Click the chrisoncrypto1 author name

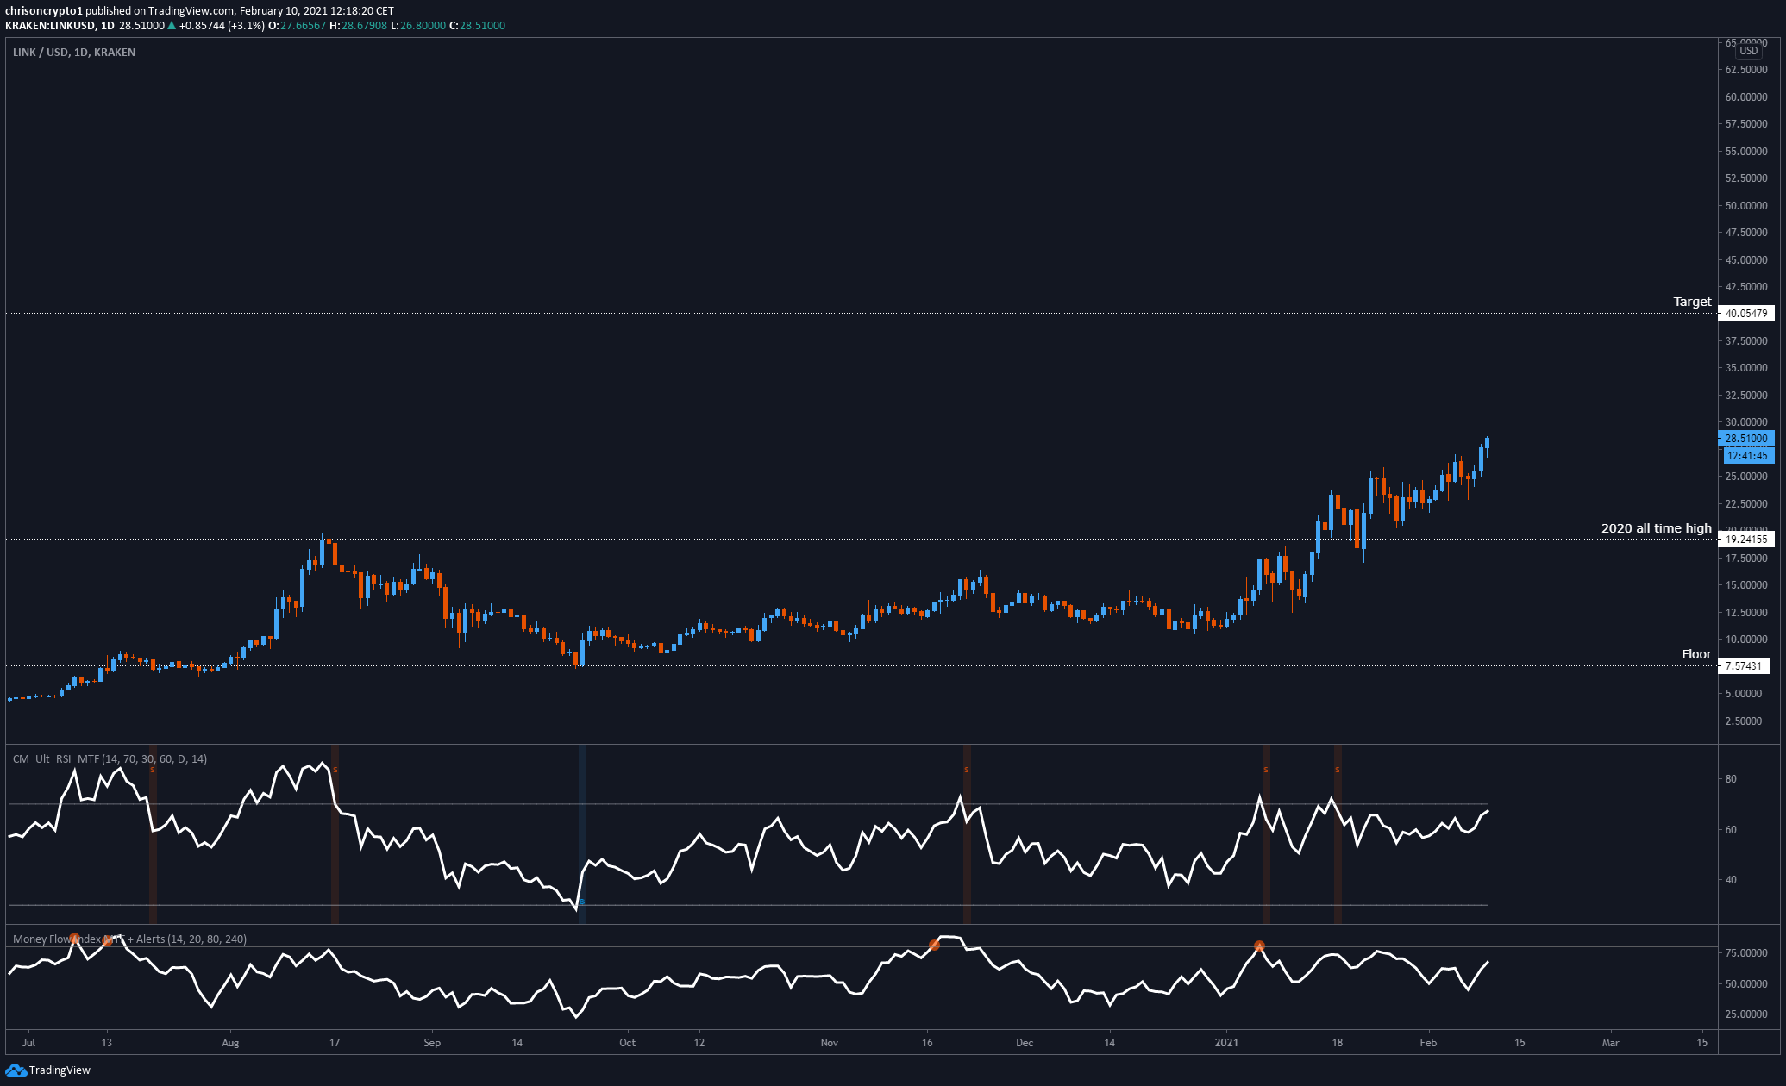pyautogui.click(x=44, y=11)
